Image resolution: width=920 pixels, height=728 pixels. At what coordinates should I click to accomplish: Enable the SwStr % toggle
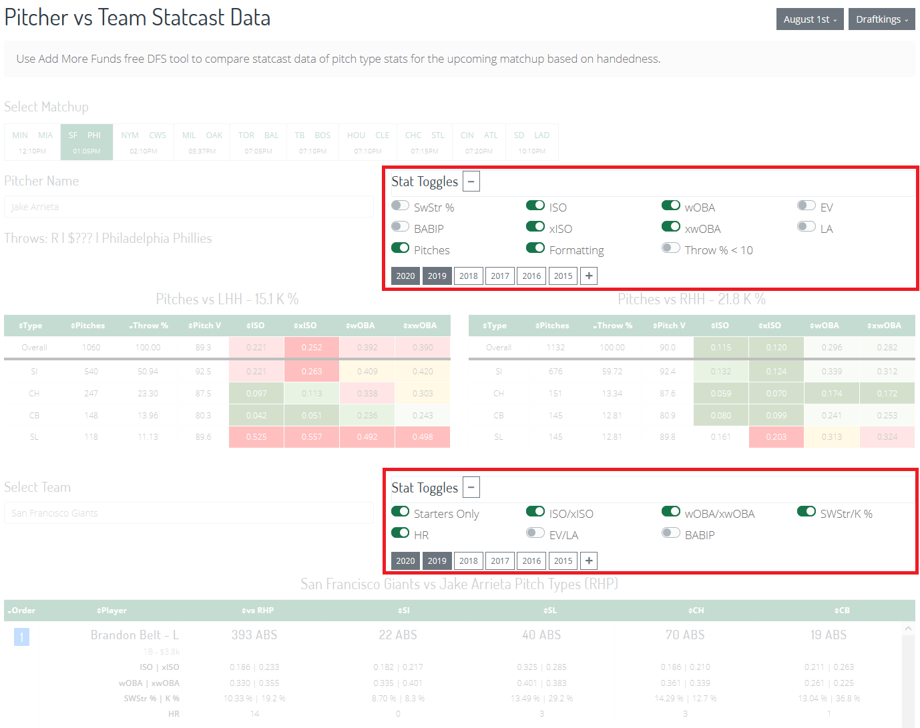[x=401, y=206]
